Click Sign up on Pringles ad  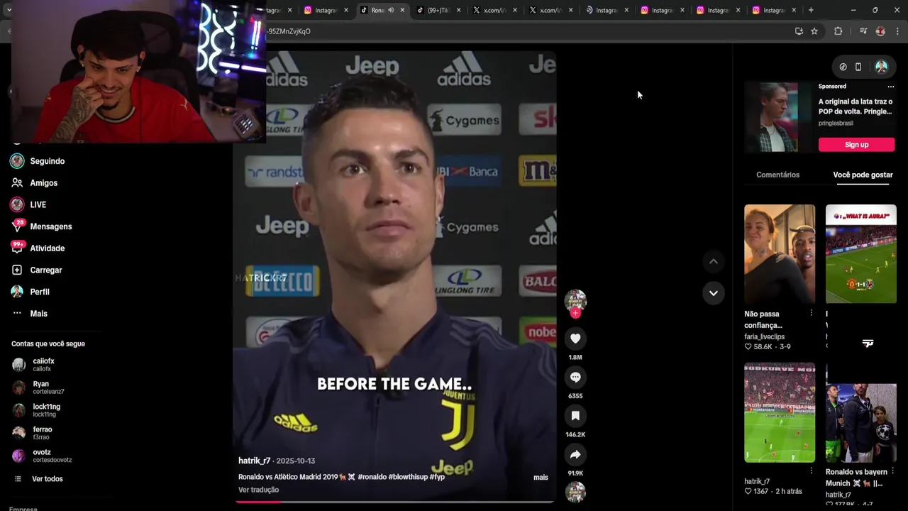[856, 145]
